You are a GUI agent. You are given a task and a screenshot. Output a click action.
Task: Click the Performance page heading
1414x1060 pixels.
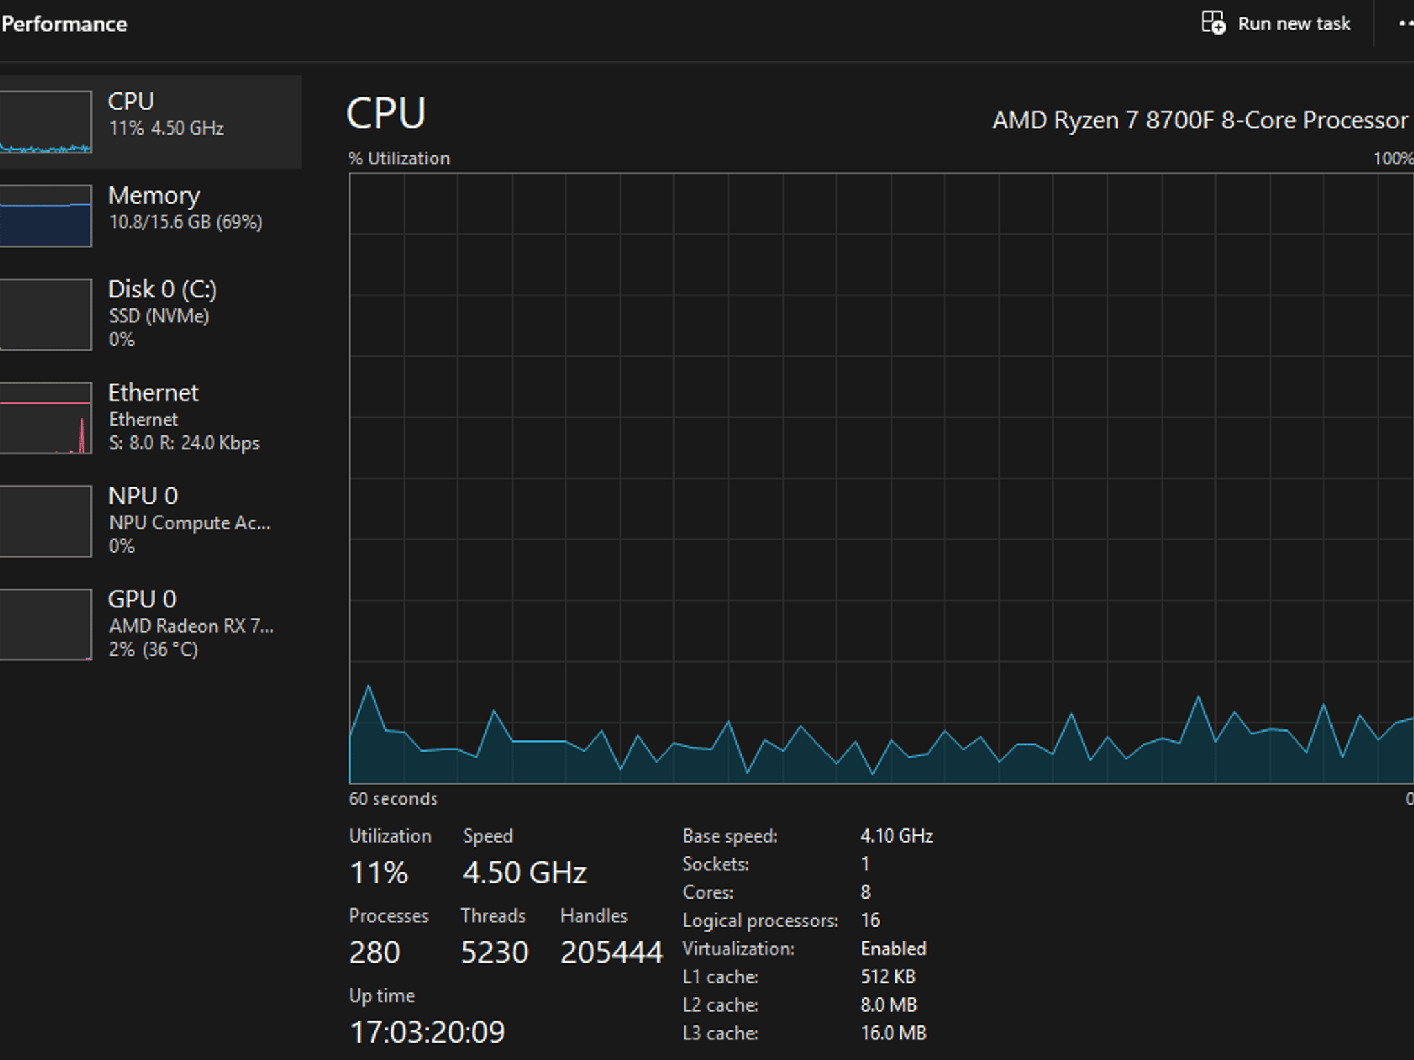(64, 24)
